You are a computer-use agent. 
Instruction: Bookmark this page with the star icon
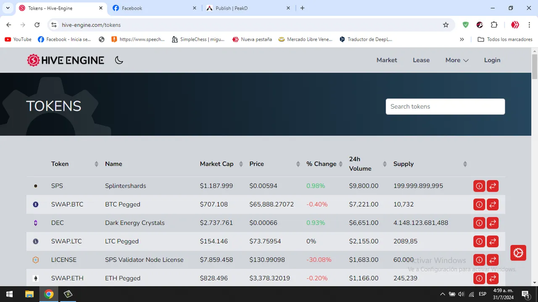[446, 25]
